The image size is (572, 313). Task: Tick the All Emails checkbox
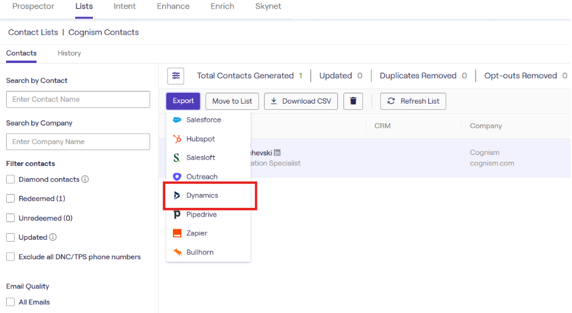10,302
